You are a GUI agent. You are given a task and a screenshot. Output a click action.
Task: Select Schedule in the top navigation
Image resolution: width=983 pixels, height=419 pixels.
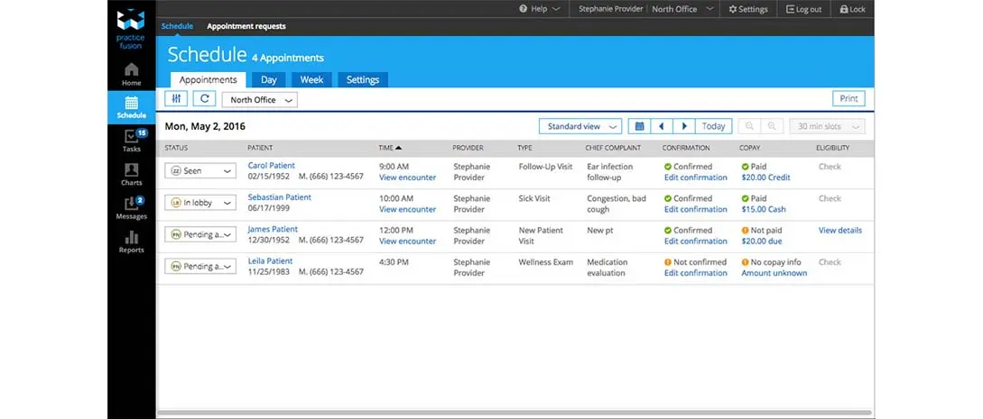[178, 26]
